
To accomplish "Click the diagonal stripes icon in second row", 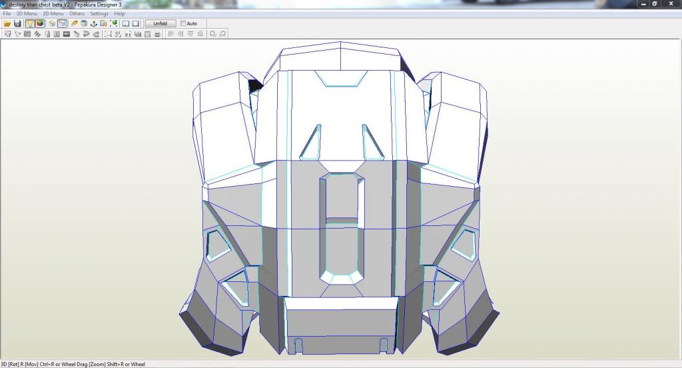I will (x=37, y=34).
